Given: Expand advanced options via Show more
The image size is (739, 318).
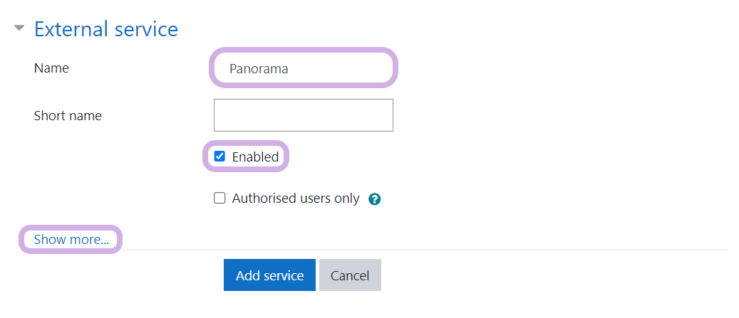Looking at the screenshot, I should tap(71, 240).
